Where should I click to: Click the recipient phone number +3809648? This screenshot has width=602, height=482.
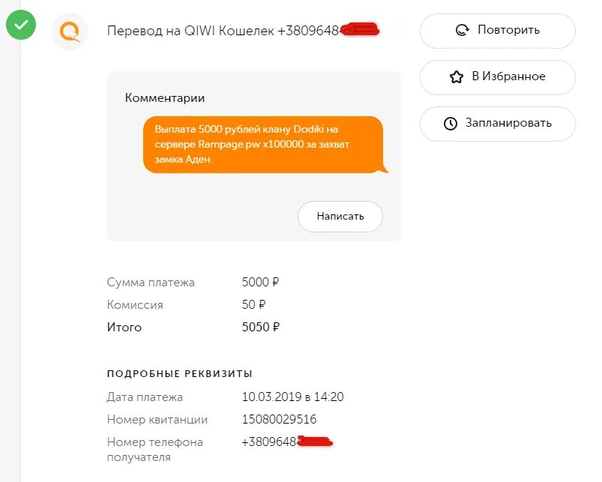tap(270, 442)
